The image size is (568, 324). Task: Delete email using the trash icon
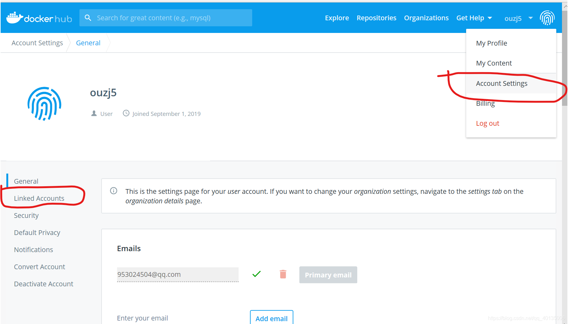click(x=283, y=274)
